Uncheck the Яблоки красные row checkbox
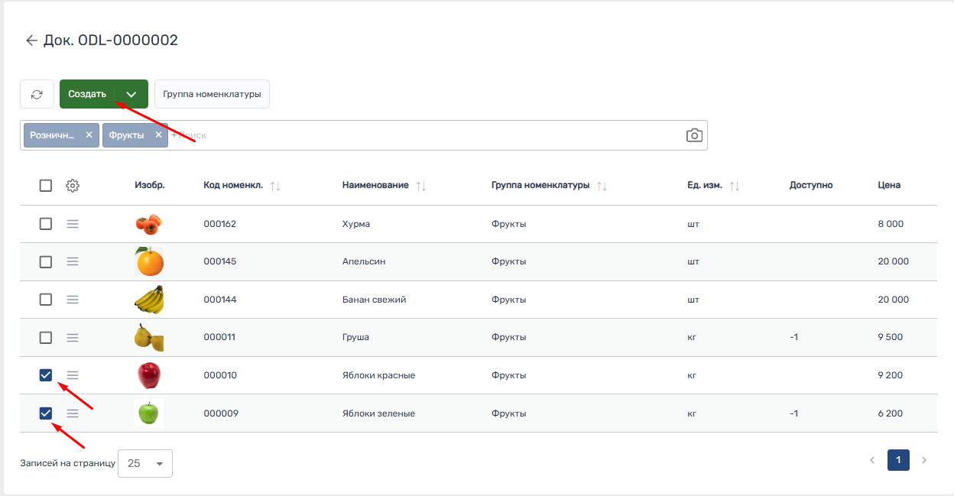 point(46,375)
